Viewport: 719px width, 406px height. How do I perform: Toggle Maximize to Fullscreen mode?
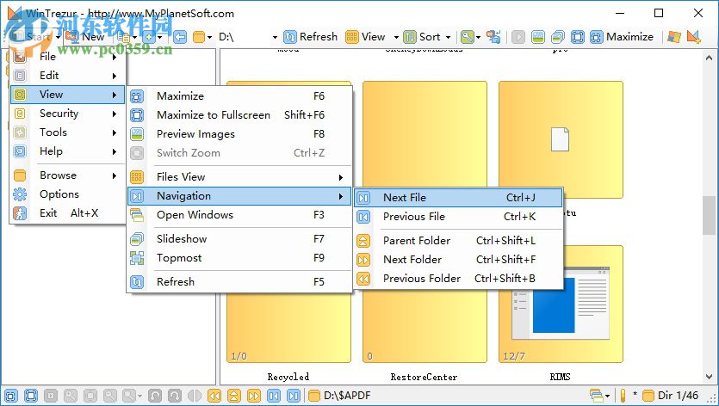point(213,115)
